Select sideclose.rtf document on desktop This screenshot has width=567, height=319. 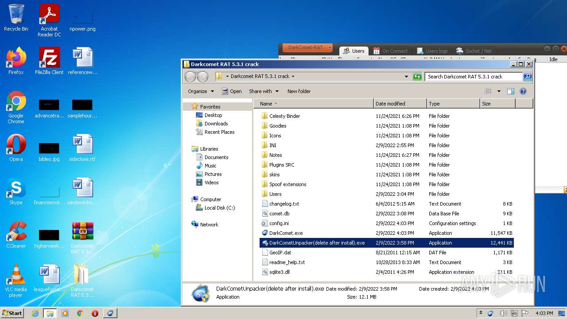pyautogui.click(x=82, y=148)
